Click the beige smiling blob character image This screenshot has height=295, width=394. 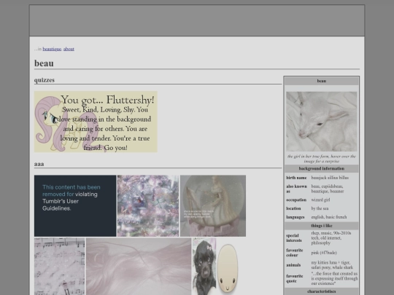[x=228, y=268]
